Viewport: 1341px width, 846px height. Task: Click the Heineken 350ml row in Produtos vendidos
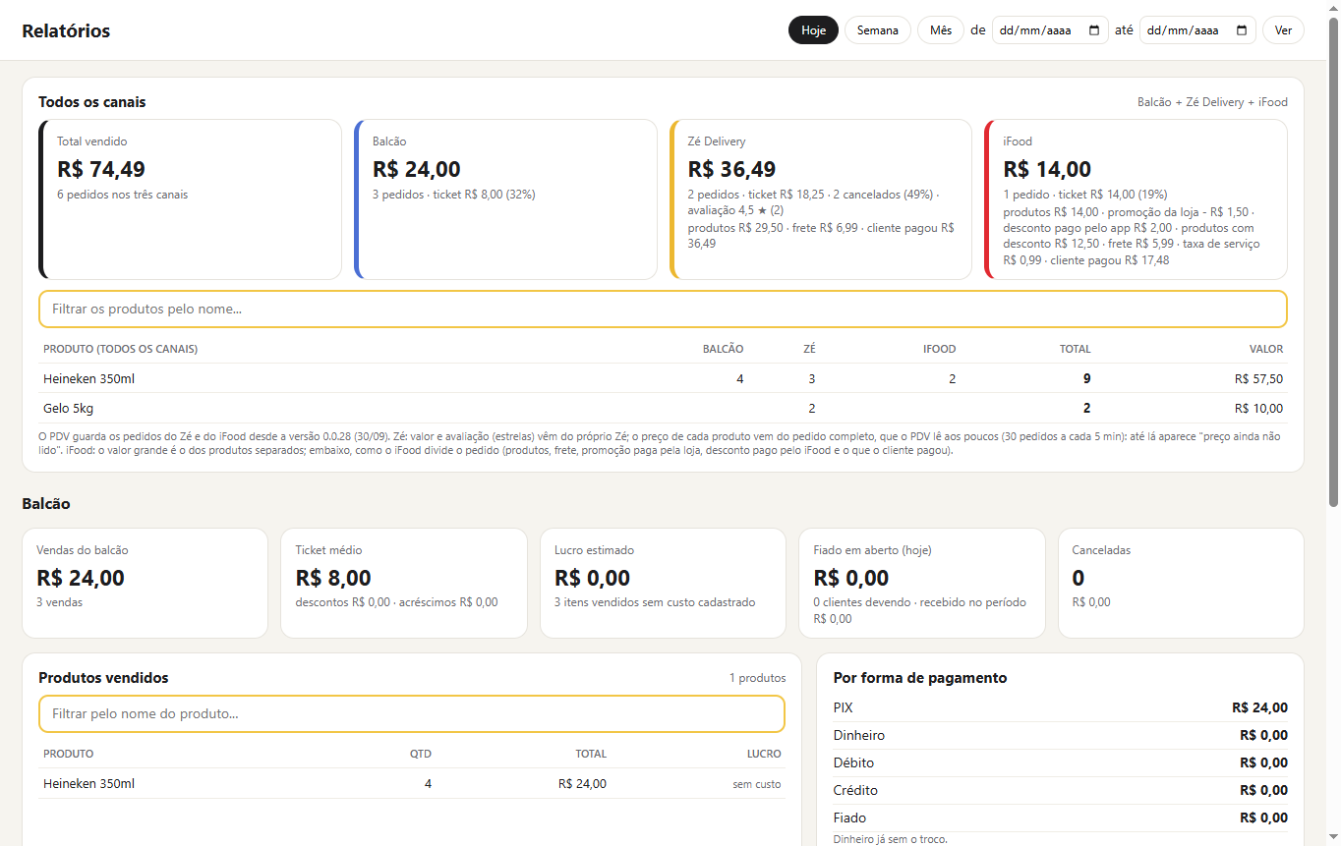pos(412,783)
